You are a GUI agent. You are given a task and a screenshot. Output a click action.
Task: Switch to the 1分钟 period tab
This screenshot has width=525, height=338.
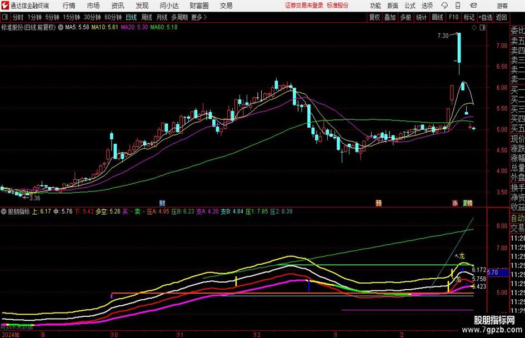[34, 17]
